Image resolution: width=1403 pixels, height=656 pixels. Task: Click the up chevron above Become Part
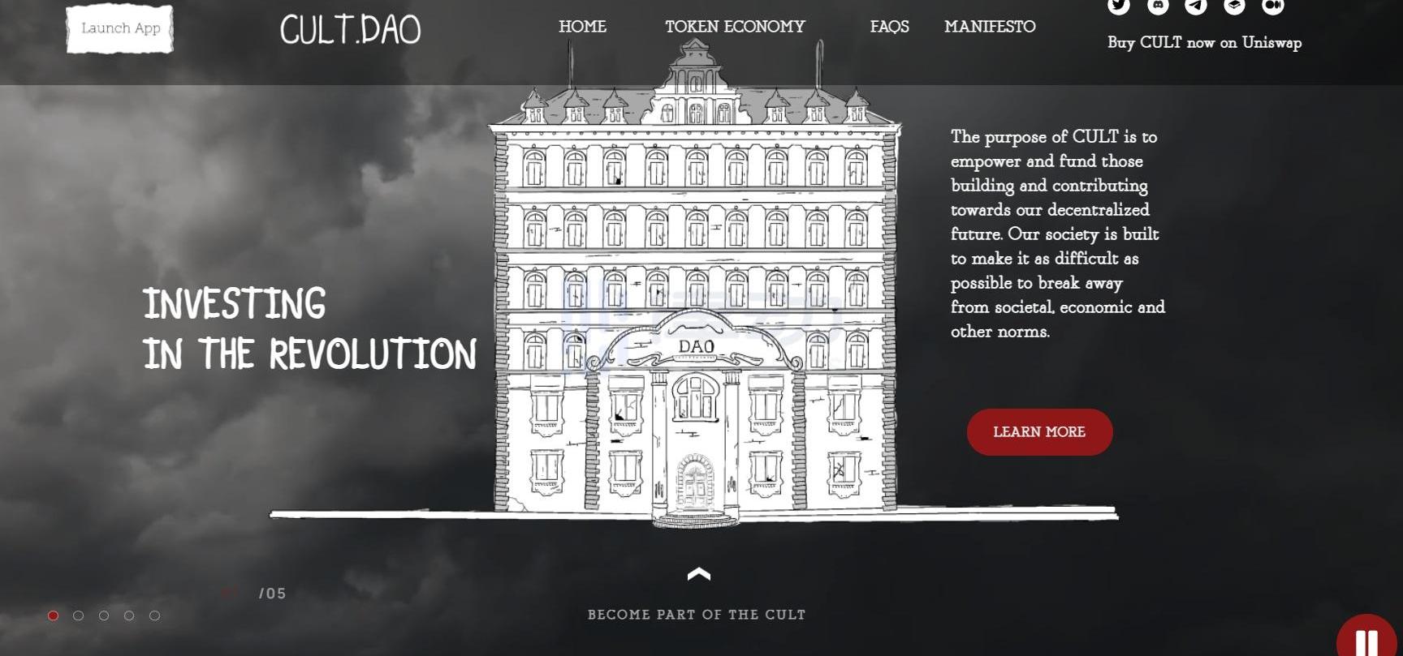click(x=698, y=574)
